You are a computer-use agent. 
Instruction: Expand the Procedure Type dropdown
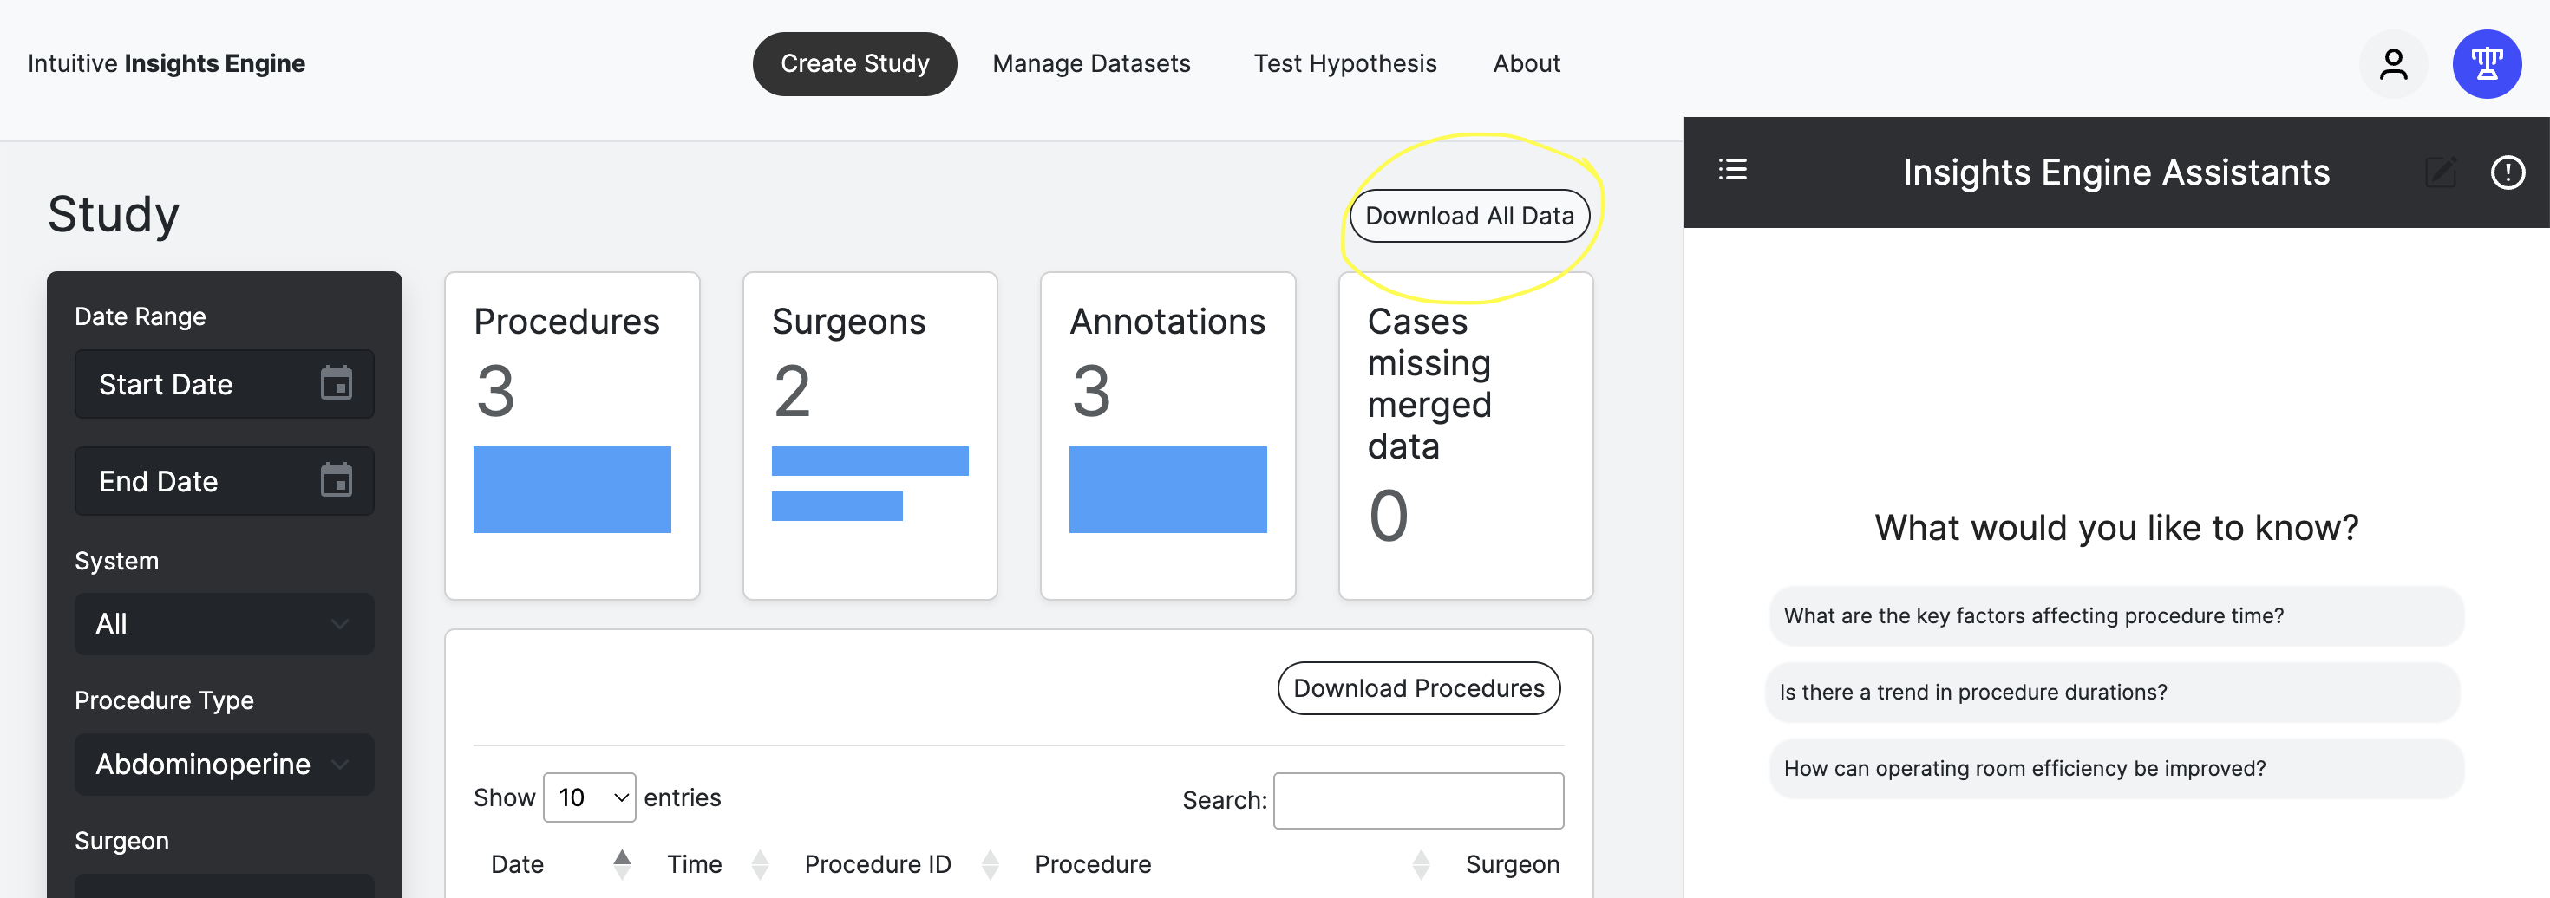(225, 765)
